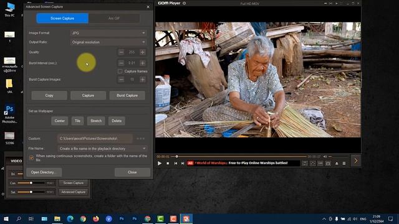This screenshot has width=399, height=224.
Task: Decrease Burst Capture Images count
Action: (122, 80)
